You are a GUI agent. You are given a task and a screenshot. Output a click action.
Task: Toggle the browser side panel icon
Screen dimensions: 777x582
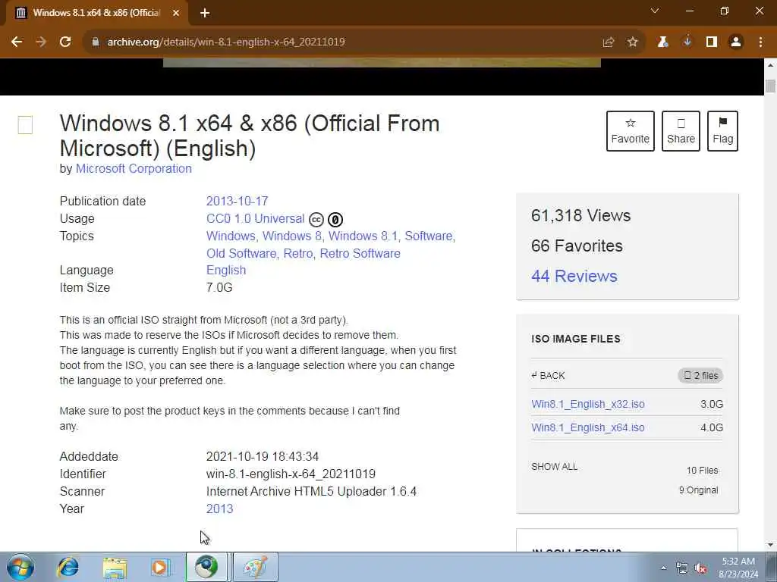[x=712, y=42]
